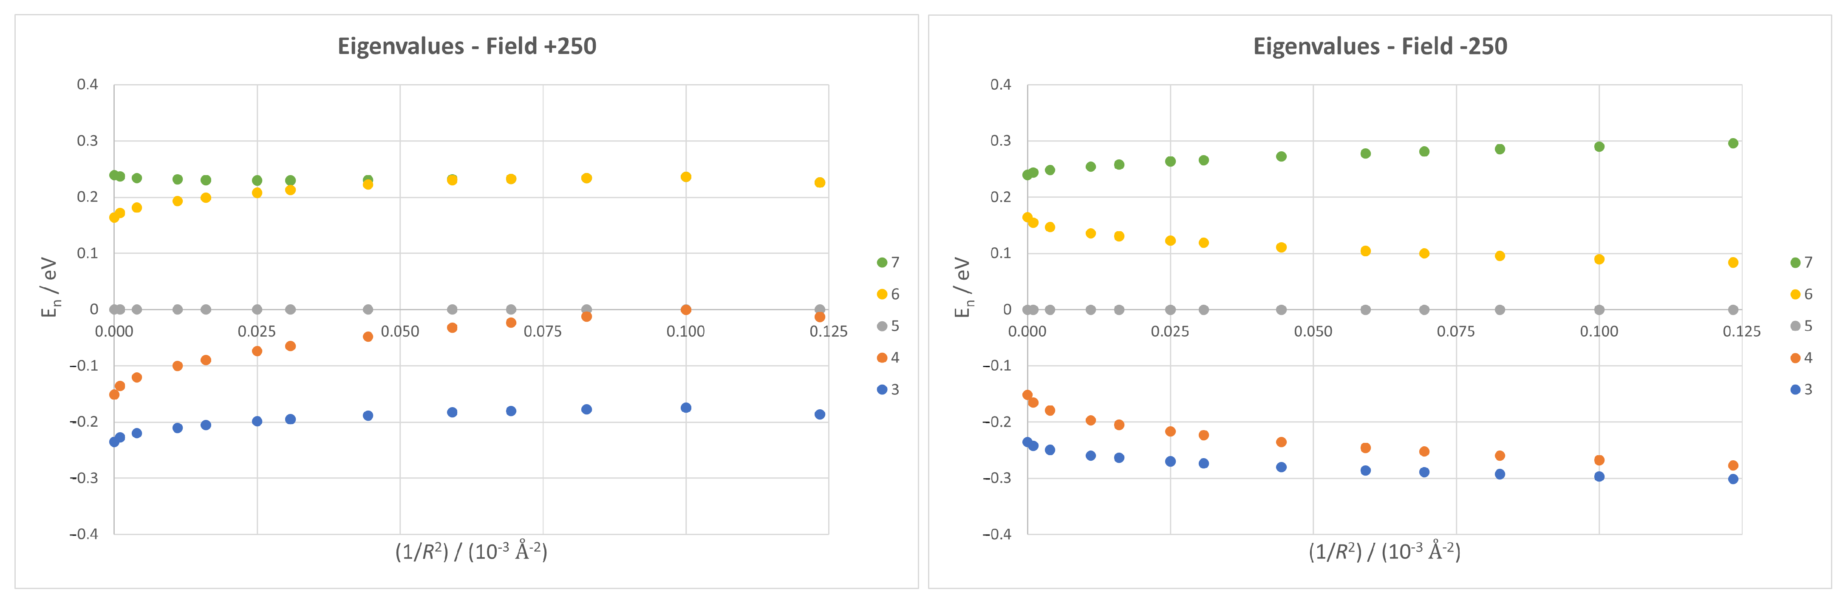Click the 0.100 x-axis tick label in left chart
The height and width of the screenshot is (612, 1848).
685,331
